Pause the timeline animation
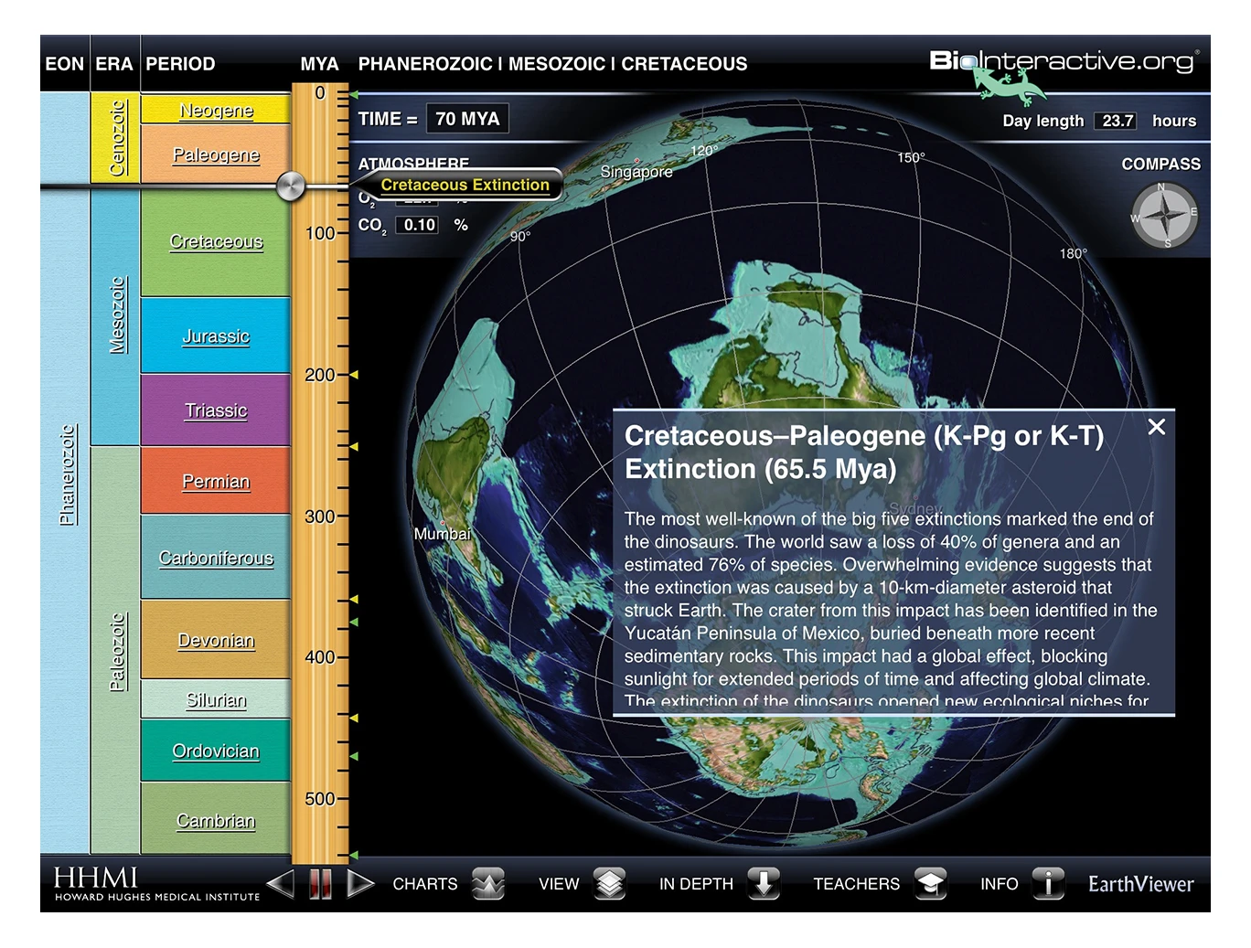The height and width of the screenshot is (948, 1251). 320,884
